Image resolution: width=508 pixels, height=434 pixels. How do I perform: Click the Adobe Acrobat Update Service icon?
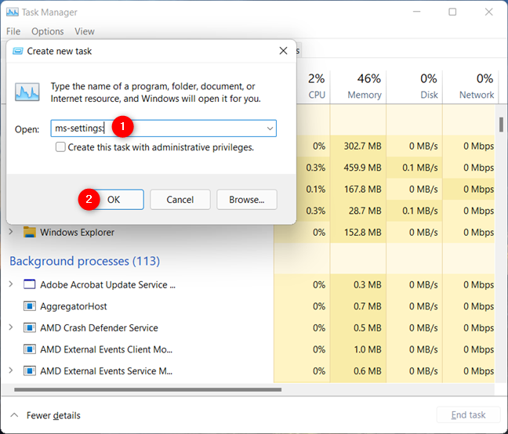coord(30,284)
